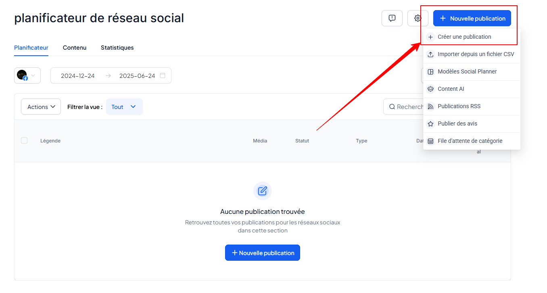Image resolution: width=547 pixels, height=293 pixels.
Task: Open the settings gear icon
Action: click(418, 18)
